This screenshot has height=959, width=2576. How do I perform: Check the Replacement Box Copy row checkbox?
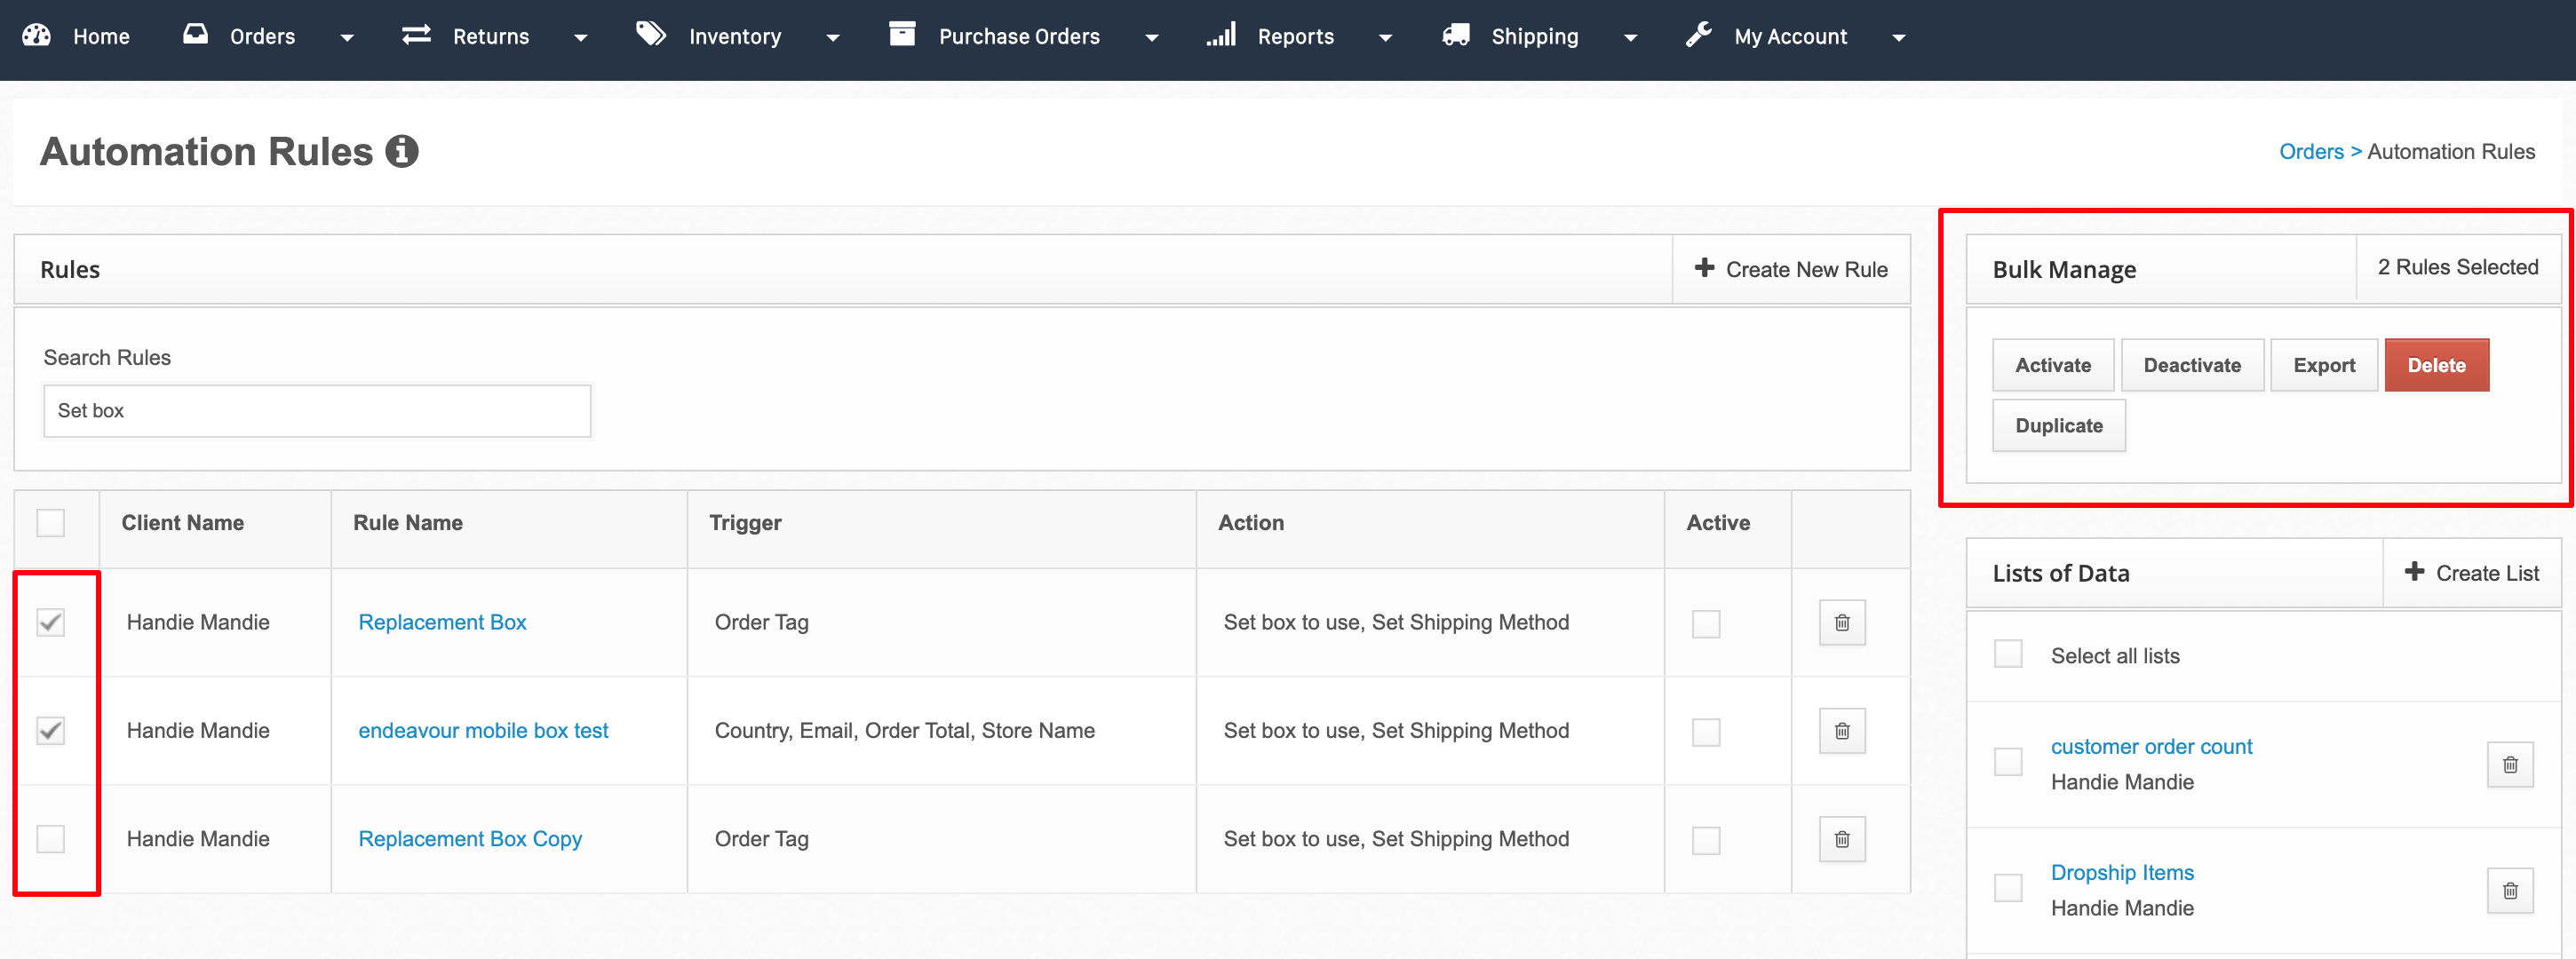point(51,839)
